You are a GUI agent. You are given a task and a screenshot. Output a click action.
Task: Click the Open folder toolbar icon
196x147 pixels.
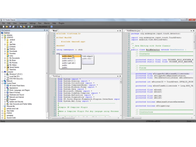coord(7,26)
